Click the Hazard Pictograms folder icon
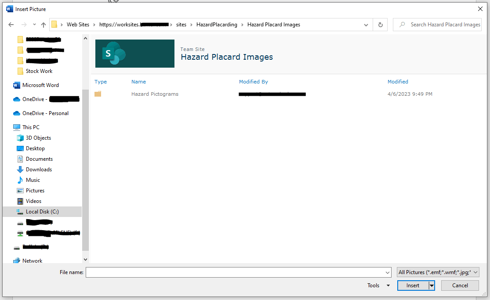The width and height of the screenshot is (490, 300). click(x=98, y=94)
